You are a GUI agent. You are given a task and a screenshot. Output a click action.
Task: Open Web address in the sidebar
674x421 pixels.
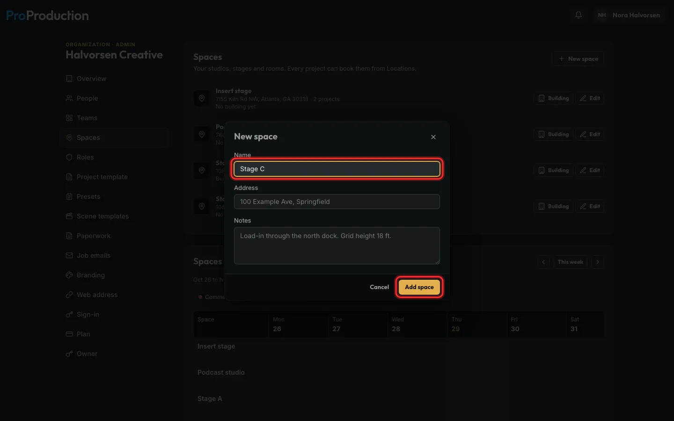coord(114,295)
